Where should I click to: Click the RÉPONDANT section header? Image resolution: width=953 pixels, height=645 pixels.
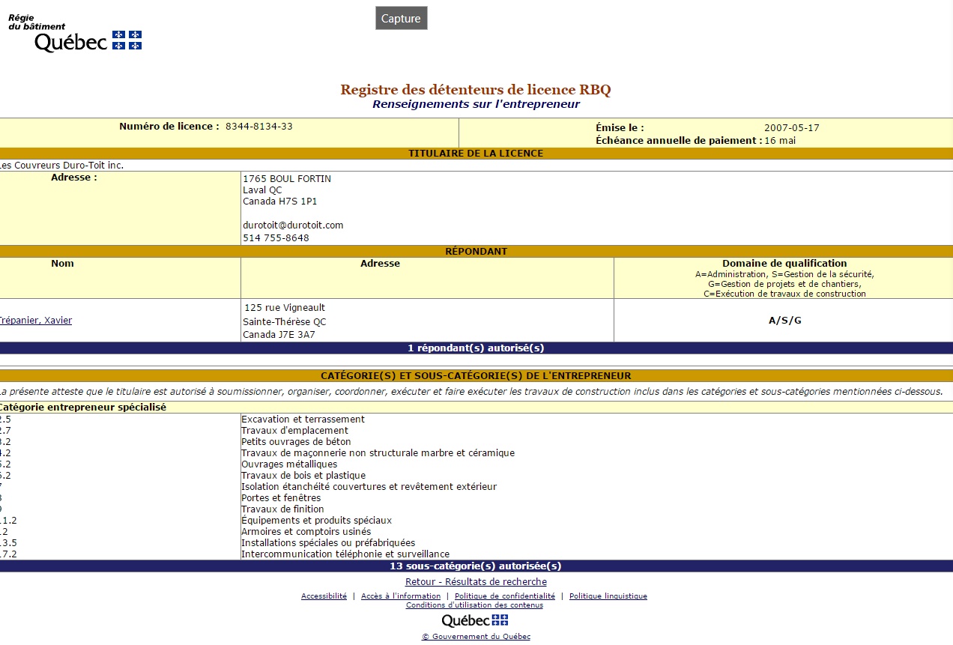point(476,252)
